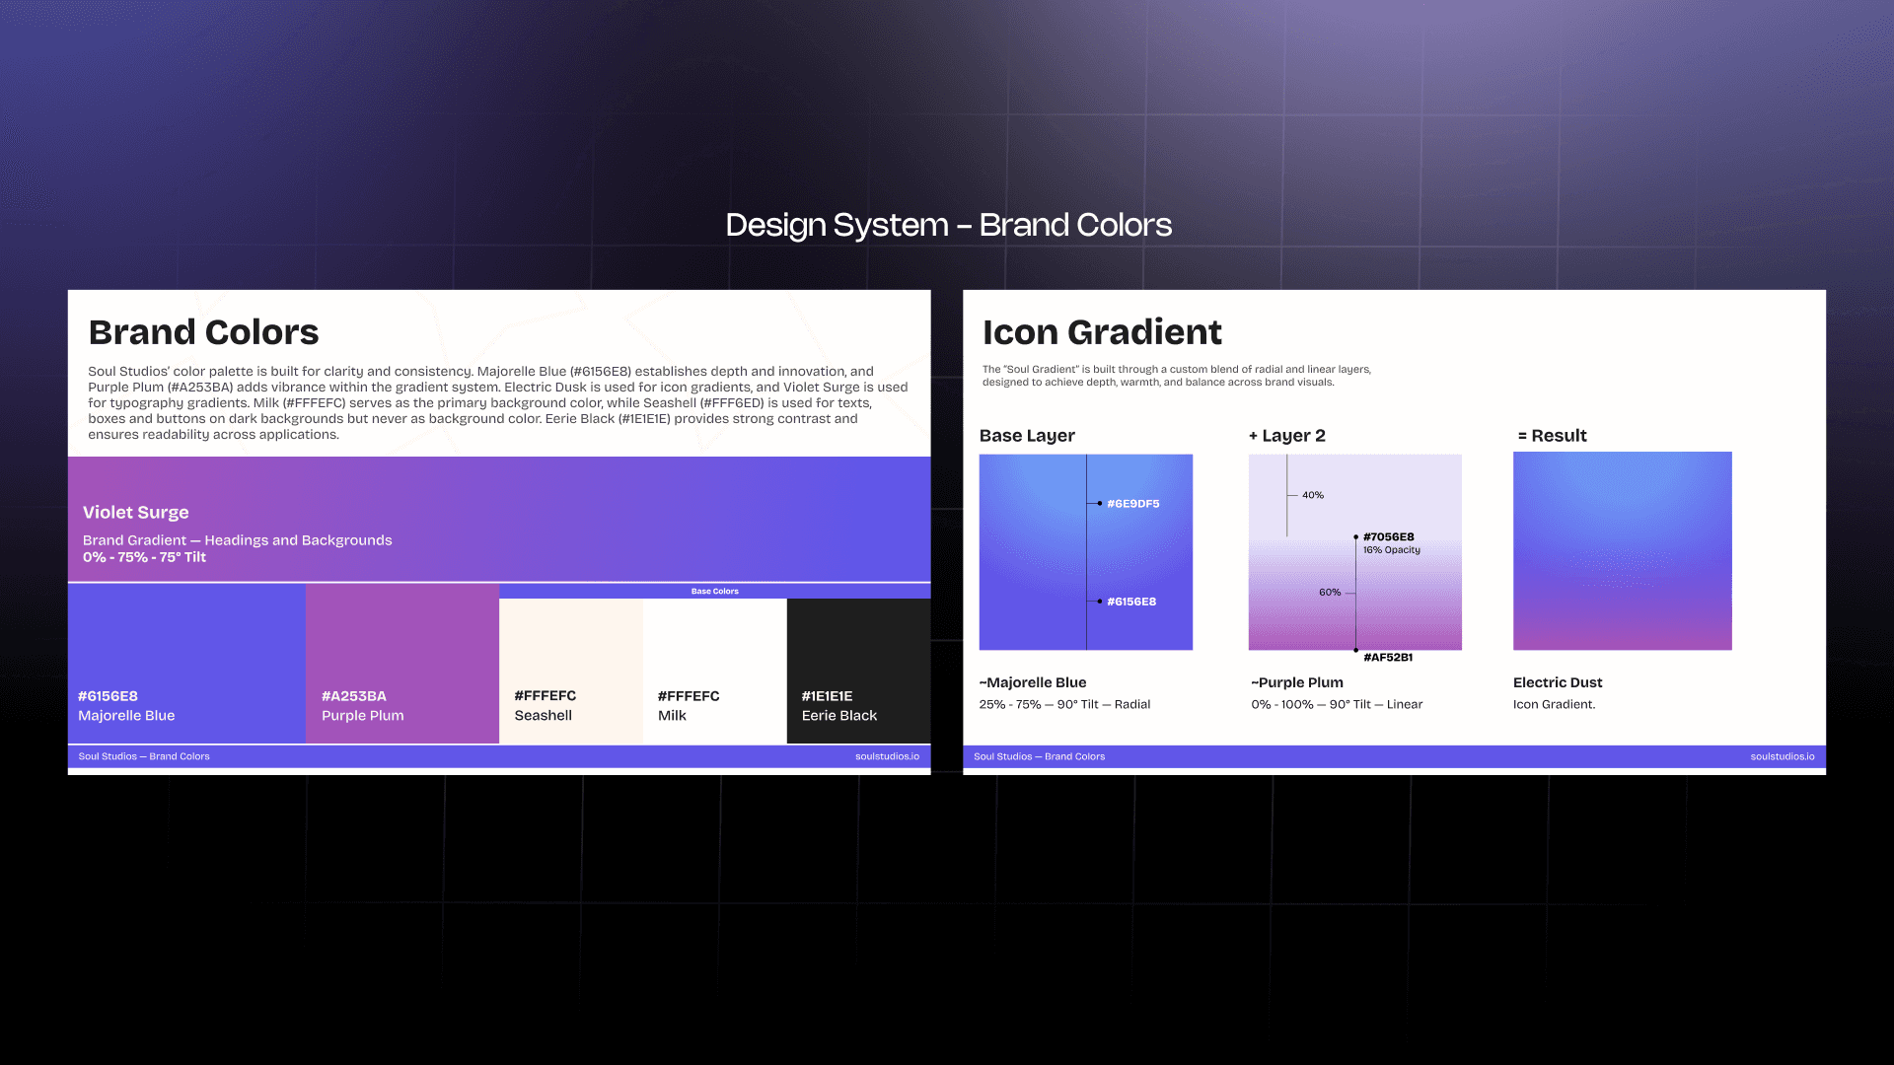Click the Electric Dust label
1894x1065 pixels.
tap(1557, 682)
